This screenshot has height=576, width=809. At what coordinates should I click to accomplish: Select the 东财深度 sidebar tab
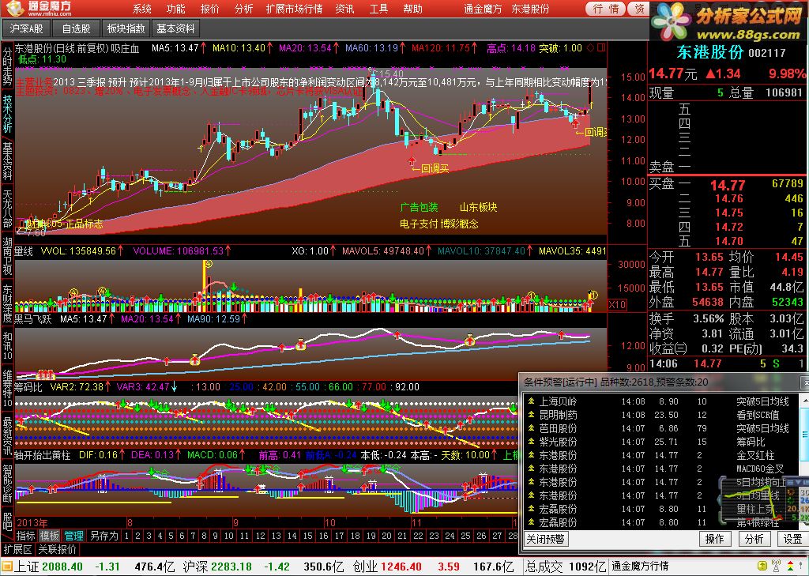tap(7, 304)
